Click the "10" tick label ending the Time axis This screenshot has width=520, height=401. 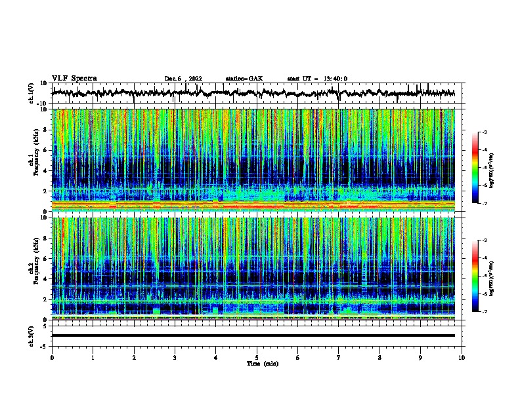point(462,358)
